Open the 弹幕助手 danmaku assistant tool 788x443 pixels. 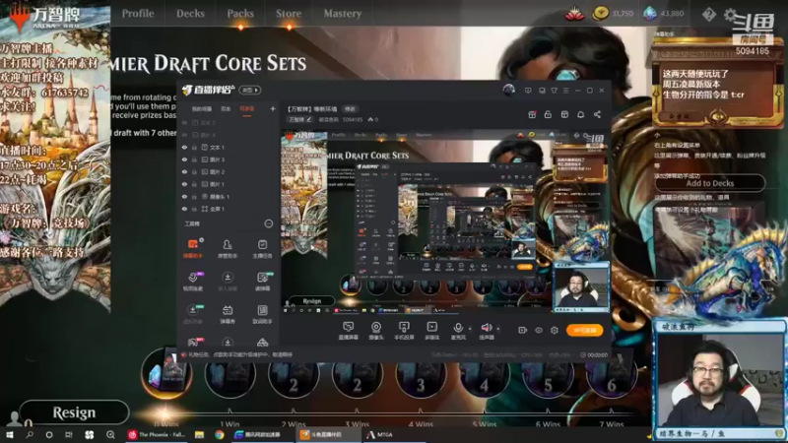coord(192,248)
